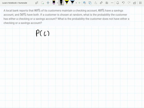Show next pens with right chevron
The image size is (144, 108).
coord(76,3)
